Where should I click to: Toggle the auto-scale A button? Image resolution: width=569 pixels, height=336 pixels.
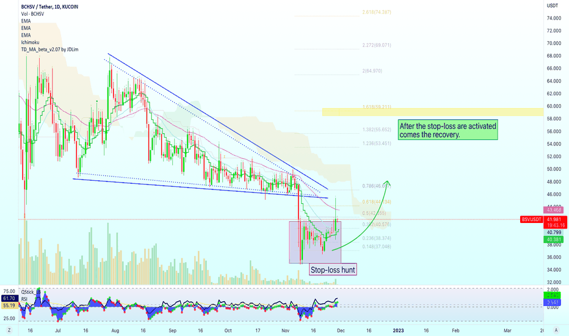556,330
